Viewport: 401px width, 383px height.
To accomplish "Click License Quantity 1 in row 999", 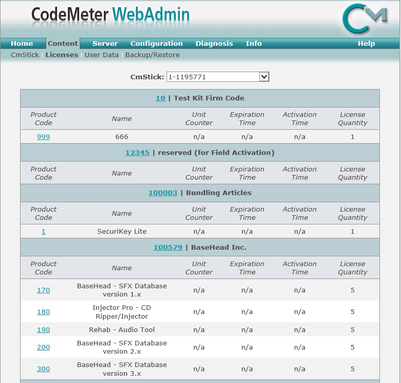I will (x=352, y=137).
